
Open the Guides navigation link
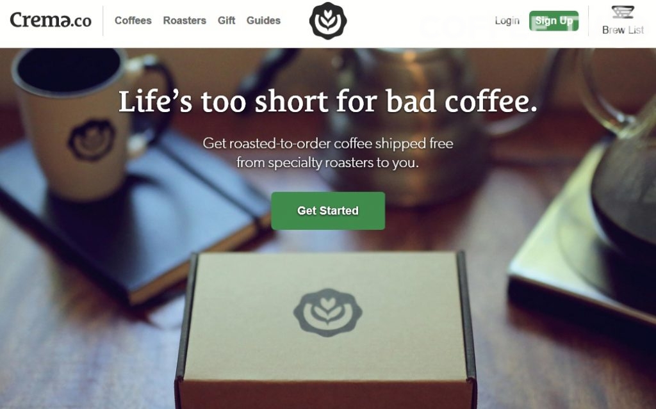[263, 20]
